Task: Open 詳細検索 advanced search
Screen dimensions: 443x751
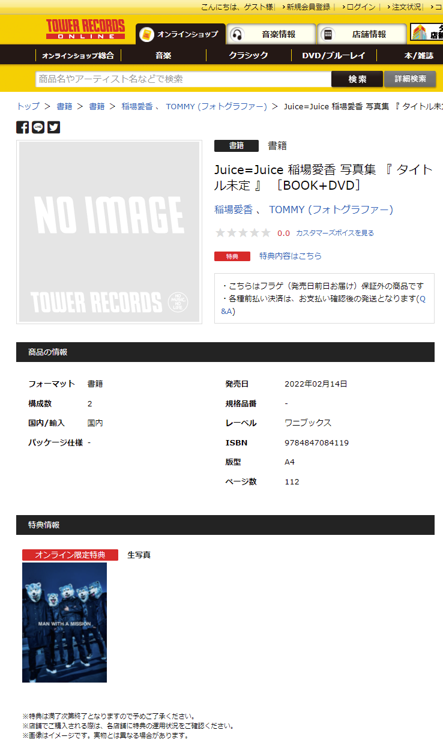Action: 410,79
